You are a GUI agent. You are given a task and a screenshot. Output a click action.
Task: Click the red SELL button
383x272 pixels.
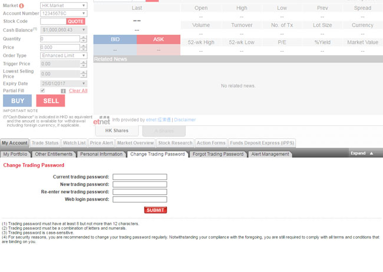[51, 101]
